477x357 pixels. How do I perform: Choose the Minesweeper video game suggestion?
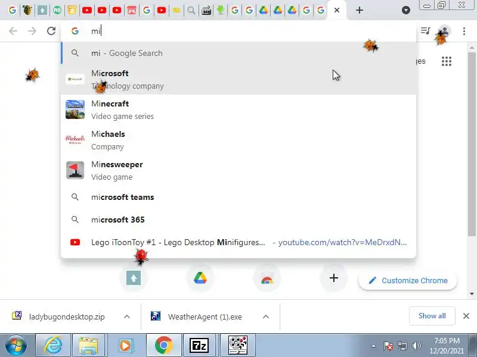pos(238,170)
